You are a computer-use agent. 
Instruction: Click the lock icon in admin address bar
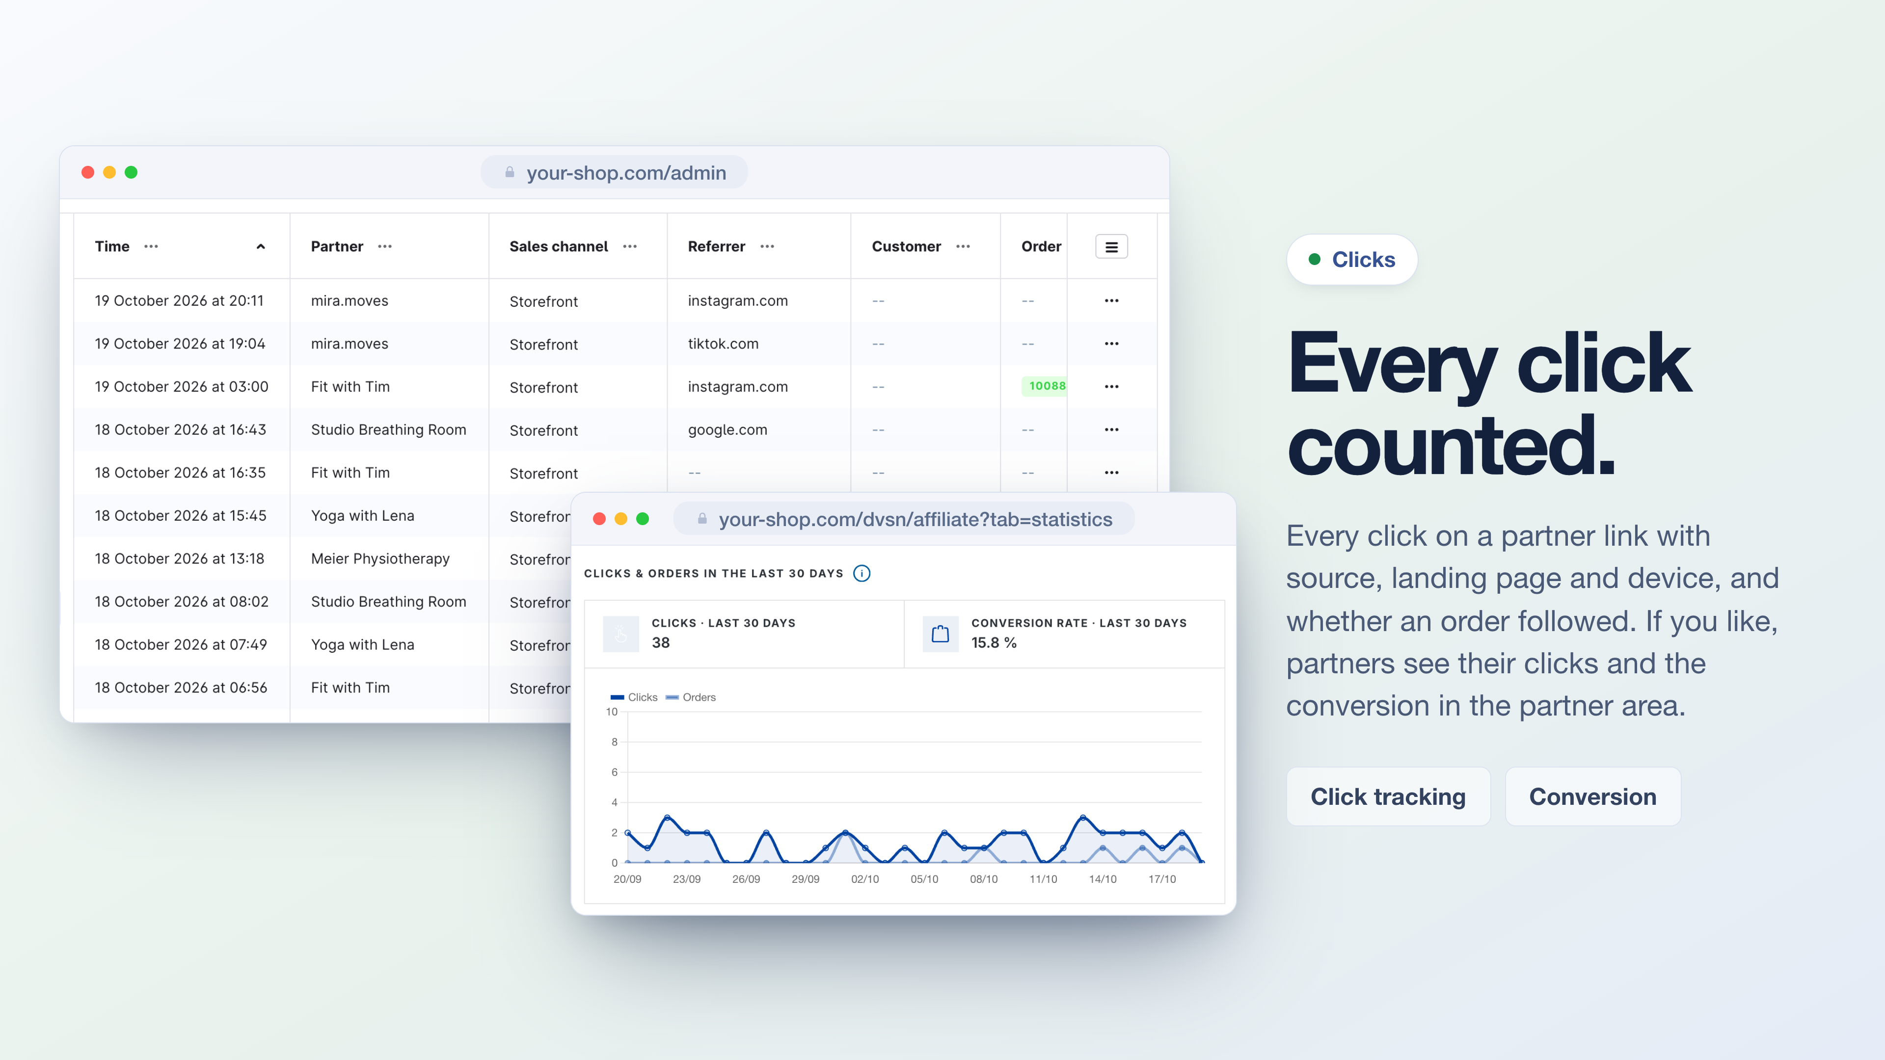pos(510,173)
